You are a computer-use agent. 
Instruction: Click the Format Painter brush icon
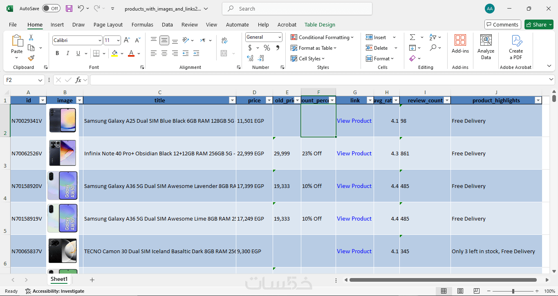pos(31,58)
